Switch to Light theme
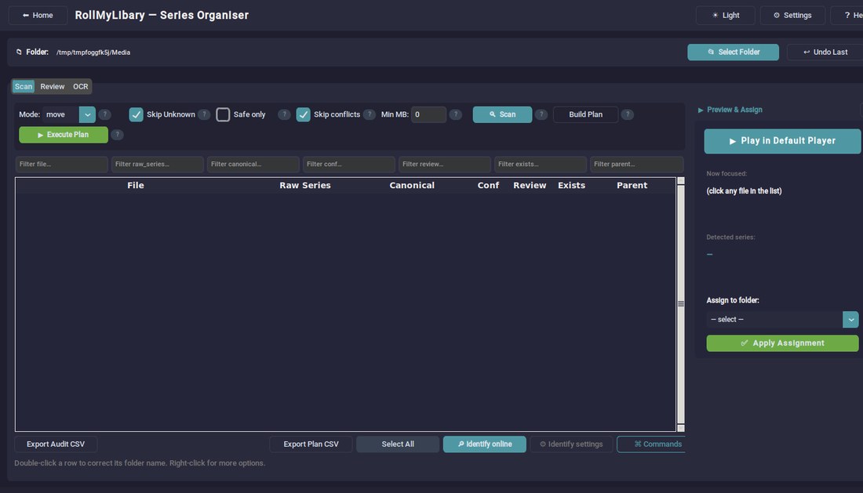 click(726, 16)
